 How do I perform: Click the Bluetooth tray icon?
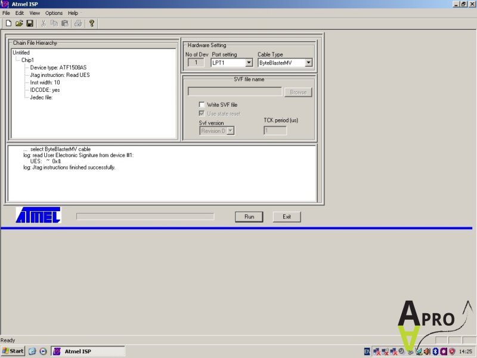coord(435,351)
